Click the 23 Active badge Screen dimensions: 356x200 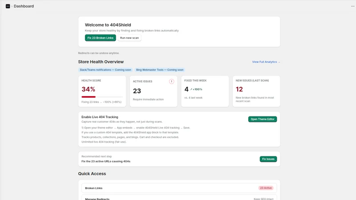(x=266, y=188)
